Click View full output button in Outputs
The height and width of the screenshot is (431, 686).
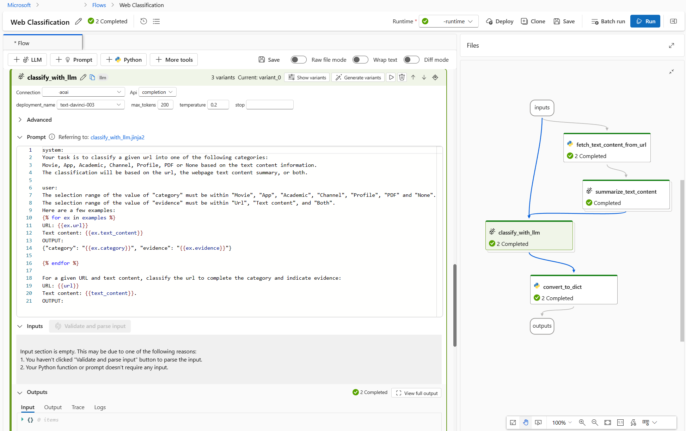[x=417, y=393]
